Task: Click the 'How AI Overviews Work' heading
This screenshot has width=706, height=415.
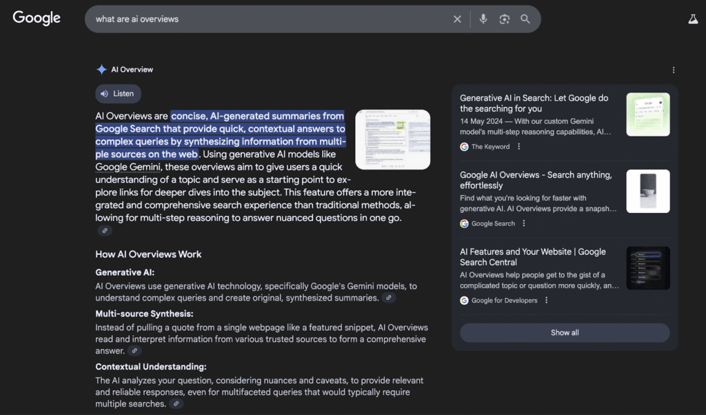Action: point(148,254)
